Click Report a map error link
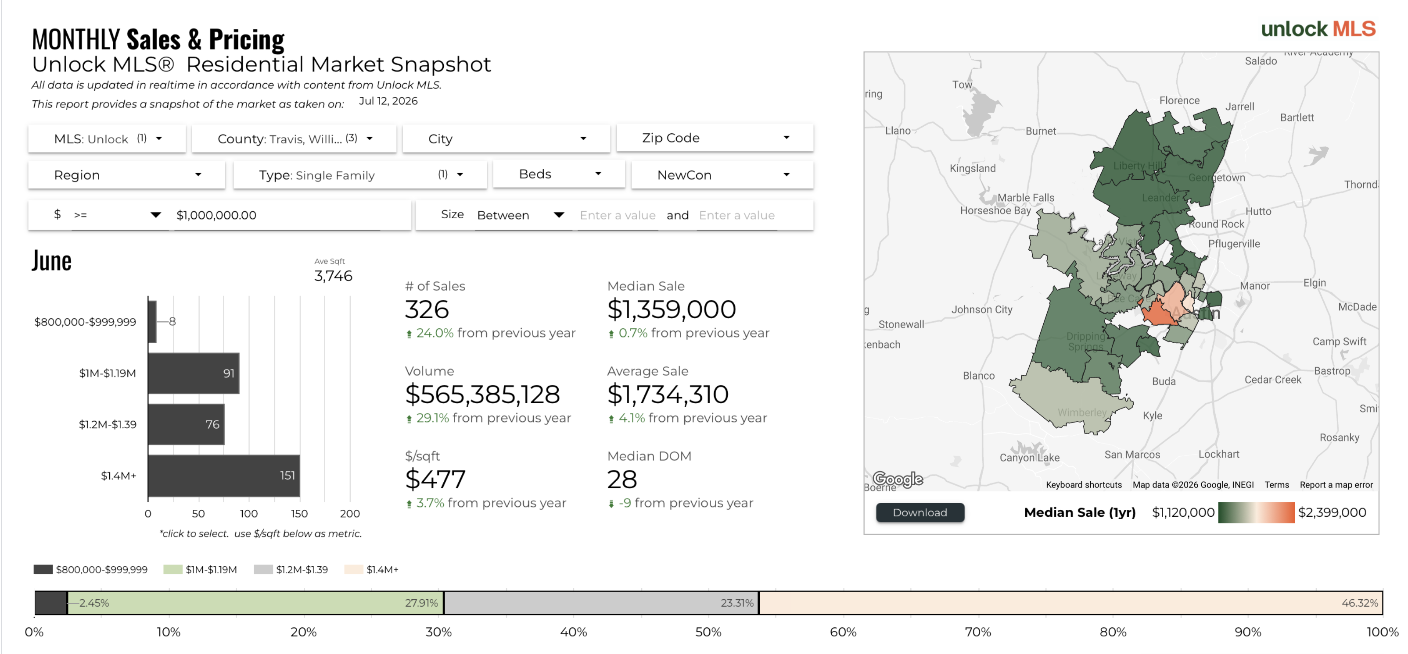 pyautogui.click(x=1336, y=485)
